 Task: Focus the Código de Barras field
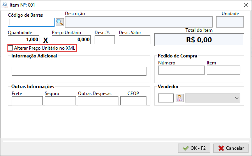pyautogui.click(x=31, y=22)
